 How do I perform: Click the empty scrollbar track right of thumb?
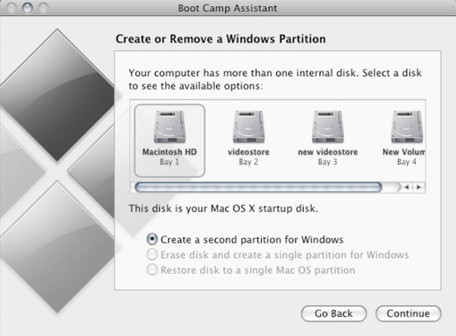tap(391, 187)
